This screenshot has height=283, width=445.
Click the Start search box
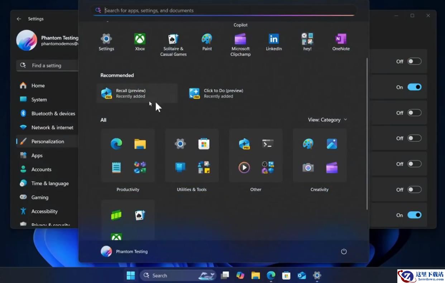[225, 10]
